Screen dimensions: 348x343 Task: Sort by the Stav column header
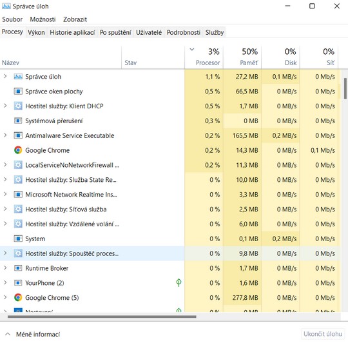pyautogui.click(x=153, y=57)
